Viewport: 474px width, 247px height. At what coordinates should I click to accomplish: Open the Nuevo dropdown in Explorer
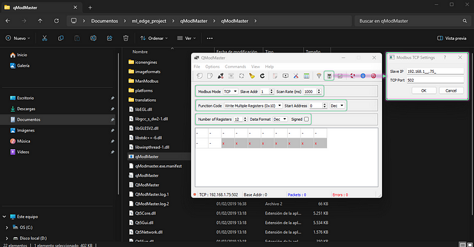18,38
